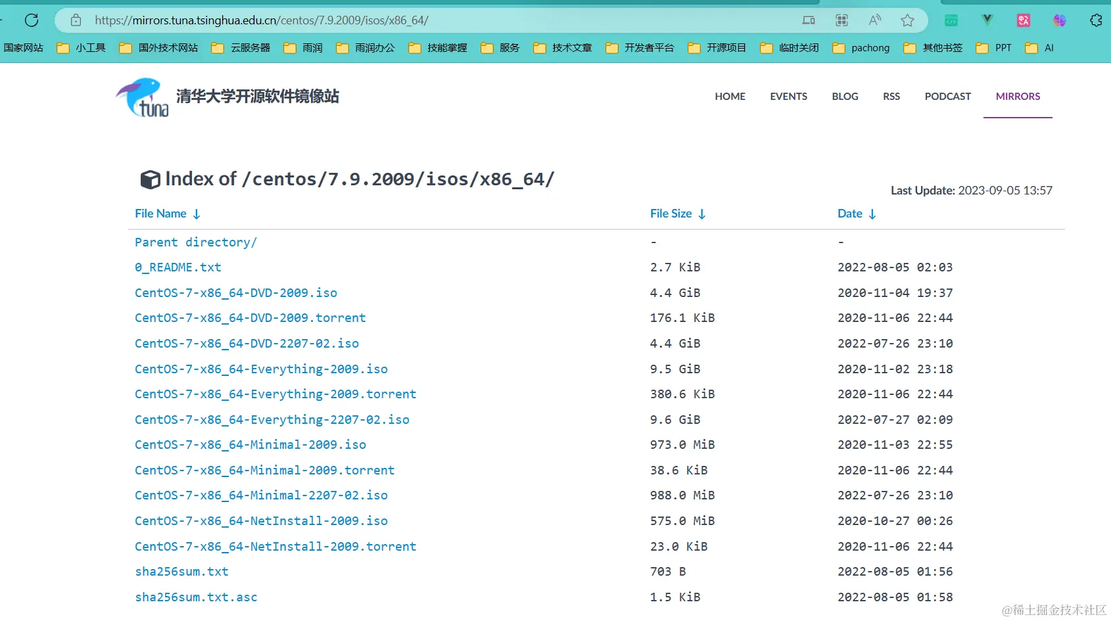Reload the page with the refresh icon
1111x621 pixels.
(x=32, y=20)
